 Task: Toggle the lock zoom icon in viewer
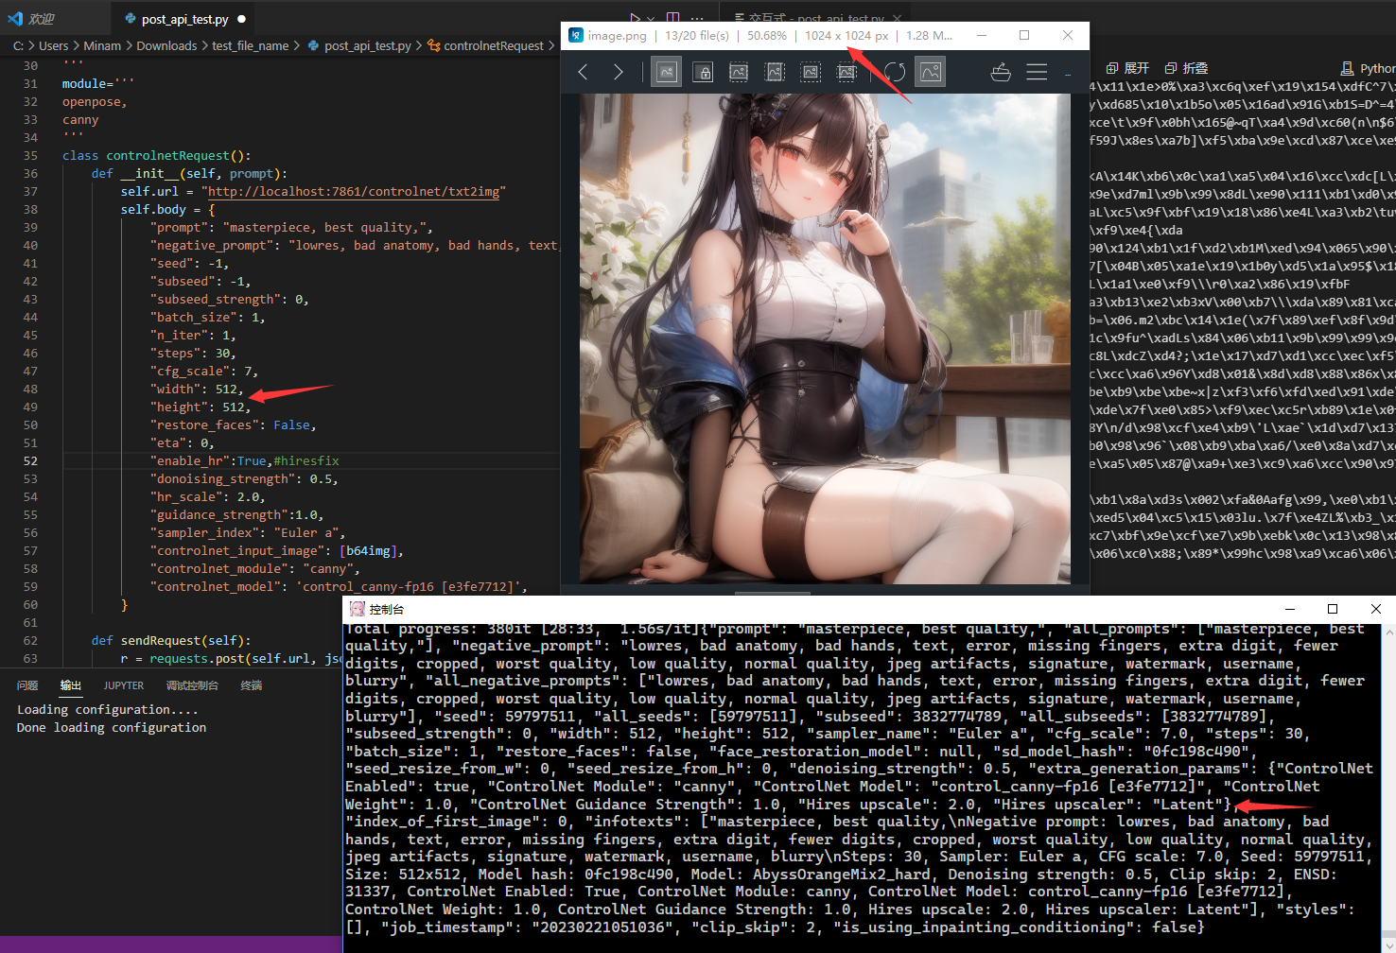coord(703,72)
